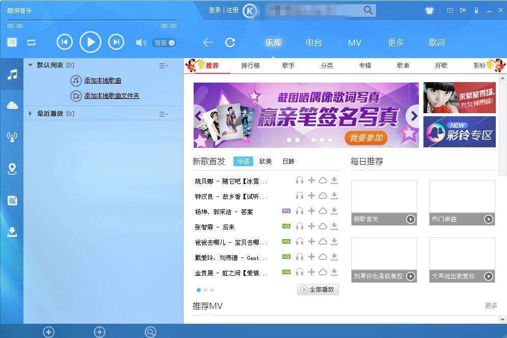Image resolution: width=507 pixels, height=338 pixels.
Task: Save 杨坤、郭采洁 - 答案 to cloud
Action: click(323, 211)
